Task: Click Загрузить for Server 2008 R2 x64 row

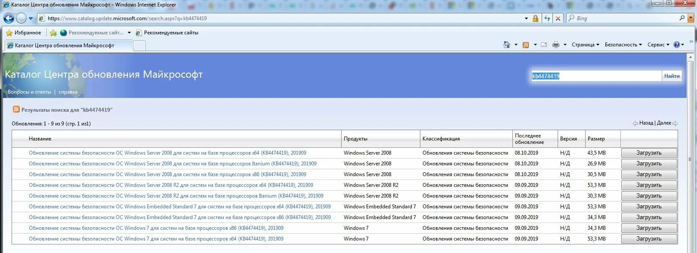Action: click(x=649, y=185)
